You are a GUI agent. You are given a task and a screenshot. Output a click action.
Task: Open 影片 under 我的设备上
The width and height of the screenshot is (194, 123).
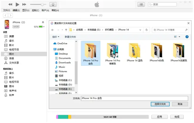click(x=11, y=77)
